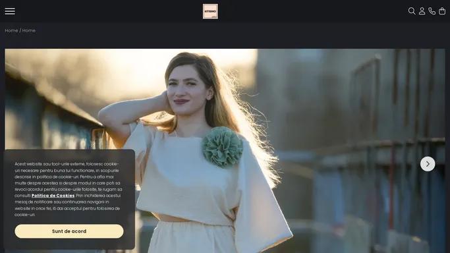Click the hero banner image of model

click(x=225, y=151)
